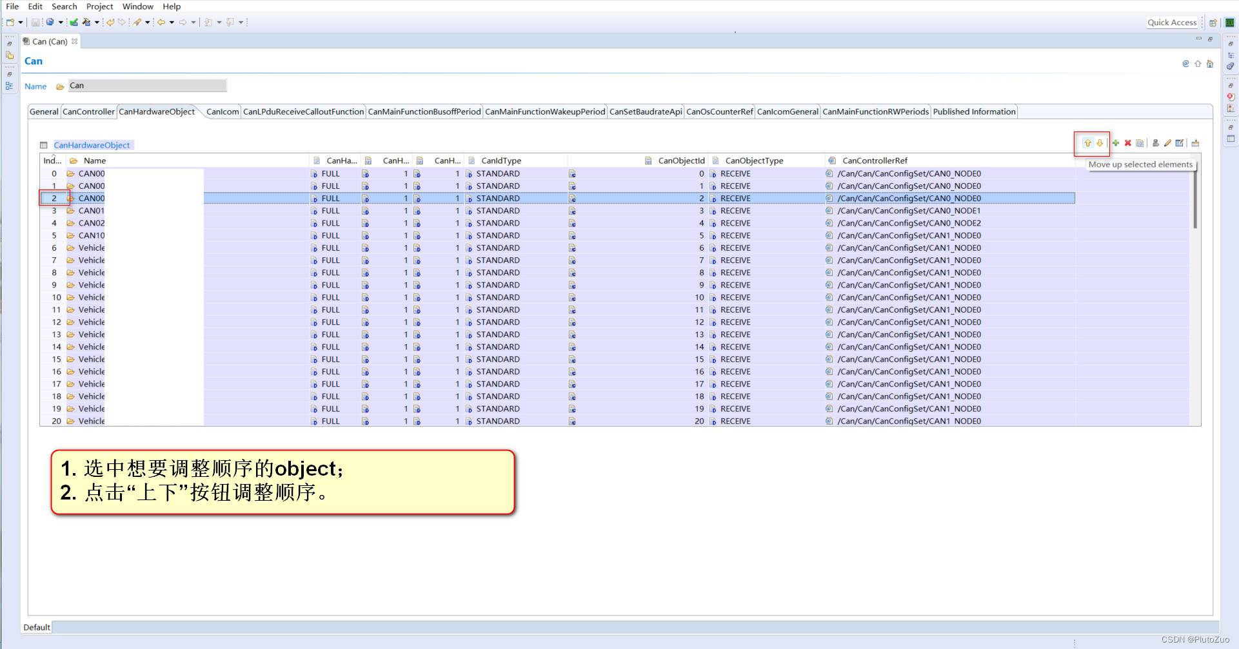Add a new hardware object with green plus

pos(1116,143)
